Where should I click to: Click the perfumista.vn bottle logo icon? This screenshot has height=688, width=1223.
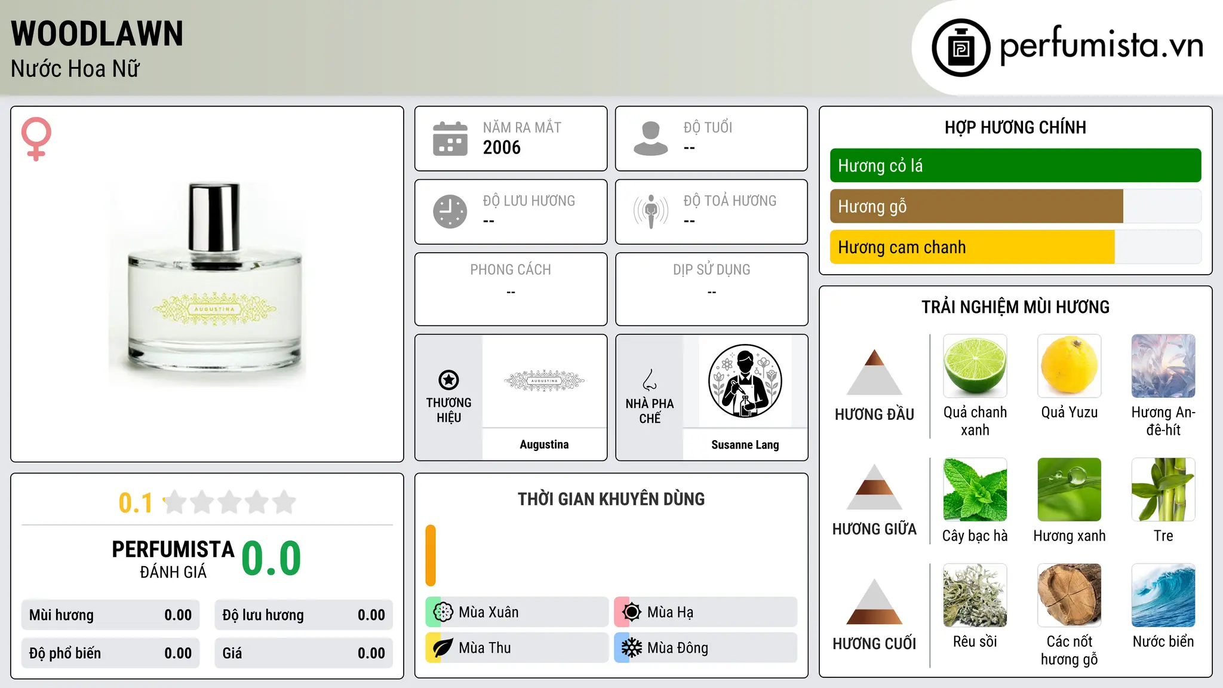[x=961, y=48]
